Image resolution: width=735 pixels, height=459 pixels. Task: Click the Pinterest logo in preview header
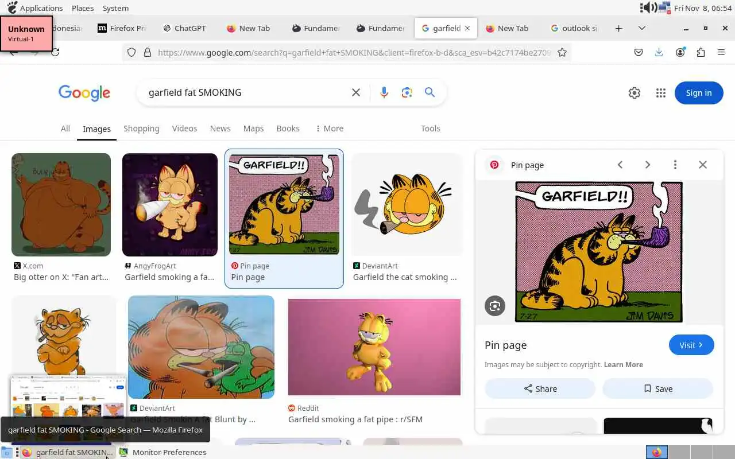494,165
